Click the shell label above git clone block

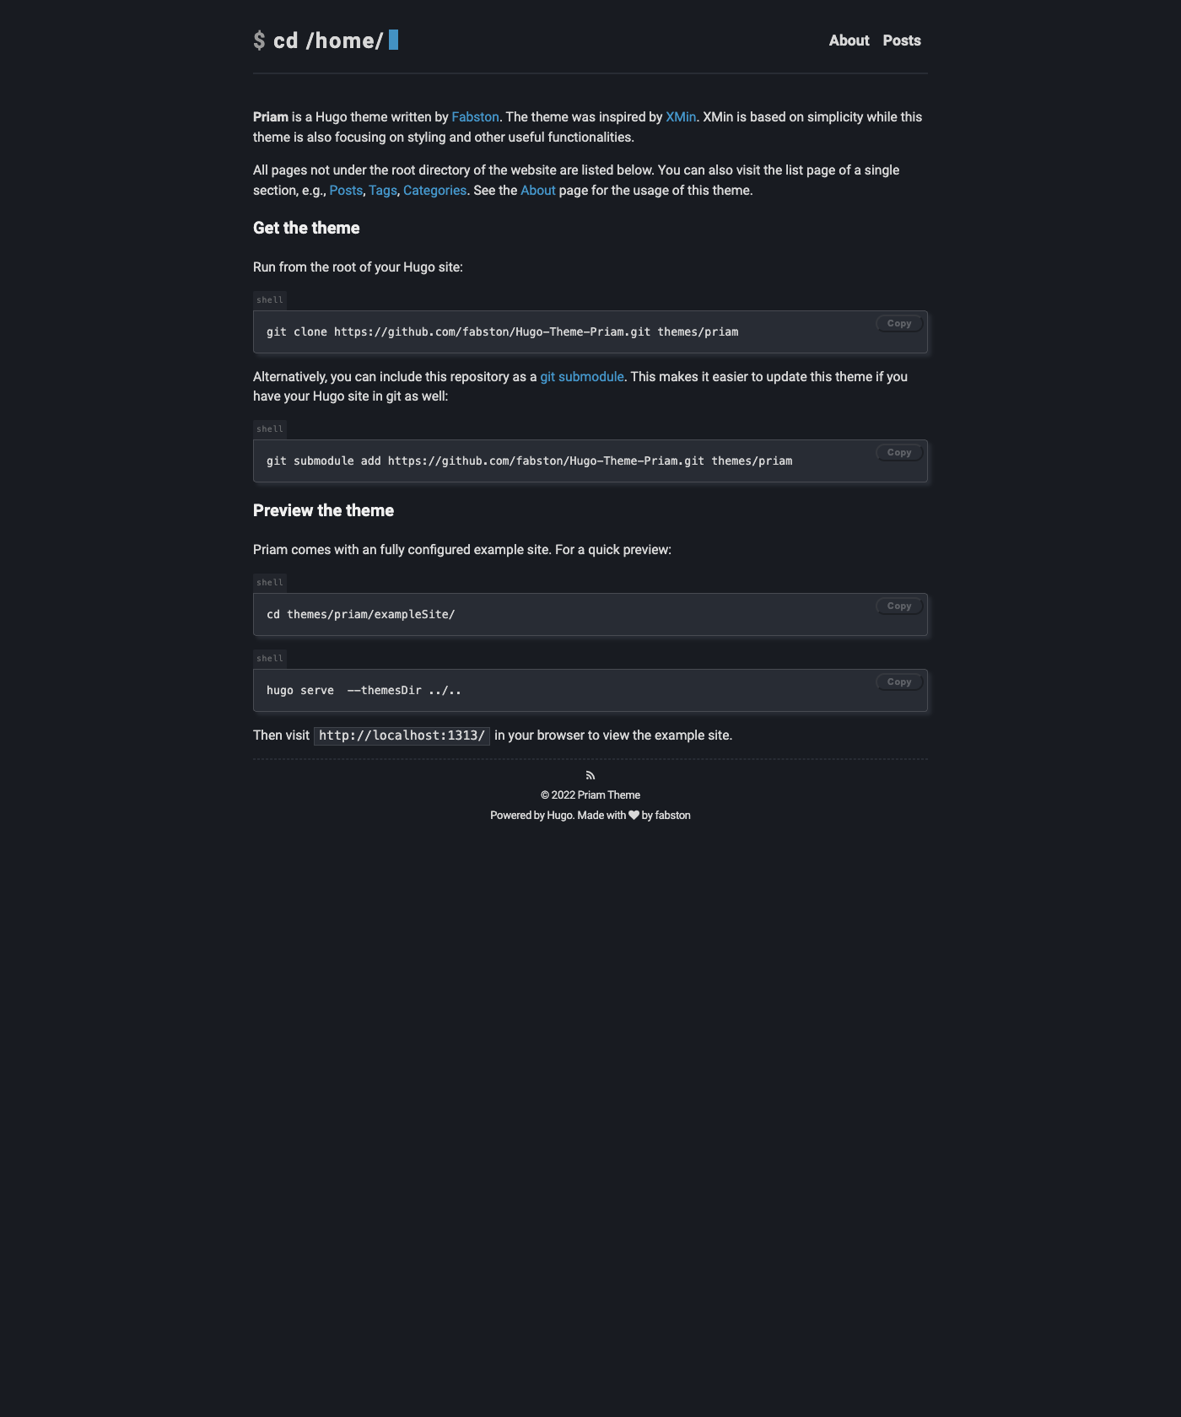pos(269,299)
